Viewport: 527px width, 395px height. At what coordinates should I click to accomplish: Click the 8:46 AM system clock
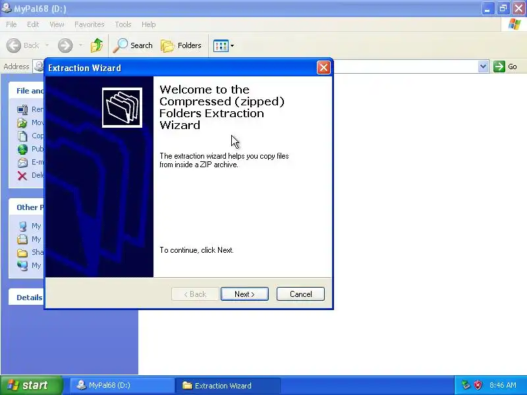(x=503, y=385)
